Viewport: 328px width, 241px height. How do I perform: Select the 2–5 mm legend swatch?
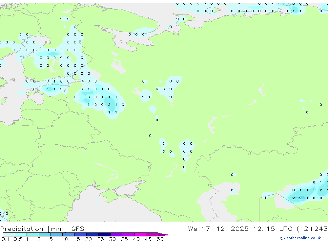pos(45,234)
